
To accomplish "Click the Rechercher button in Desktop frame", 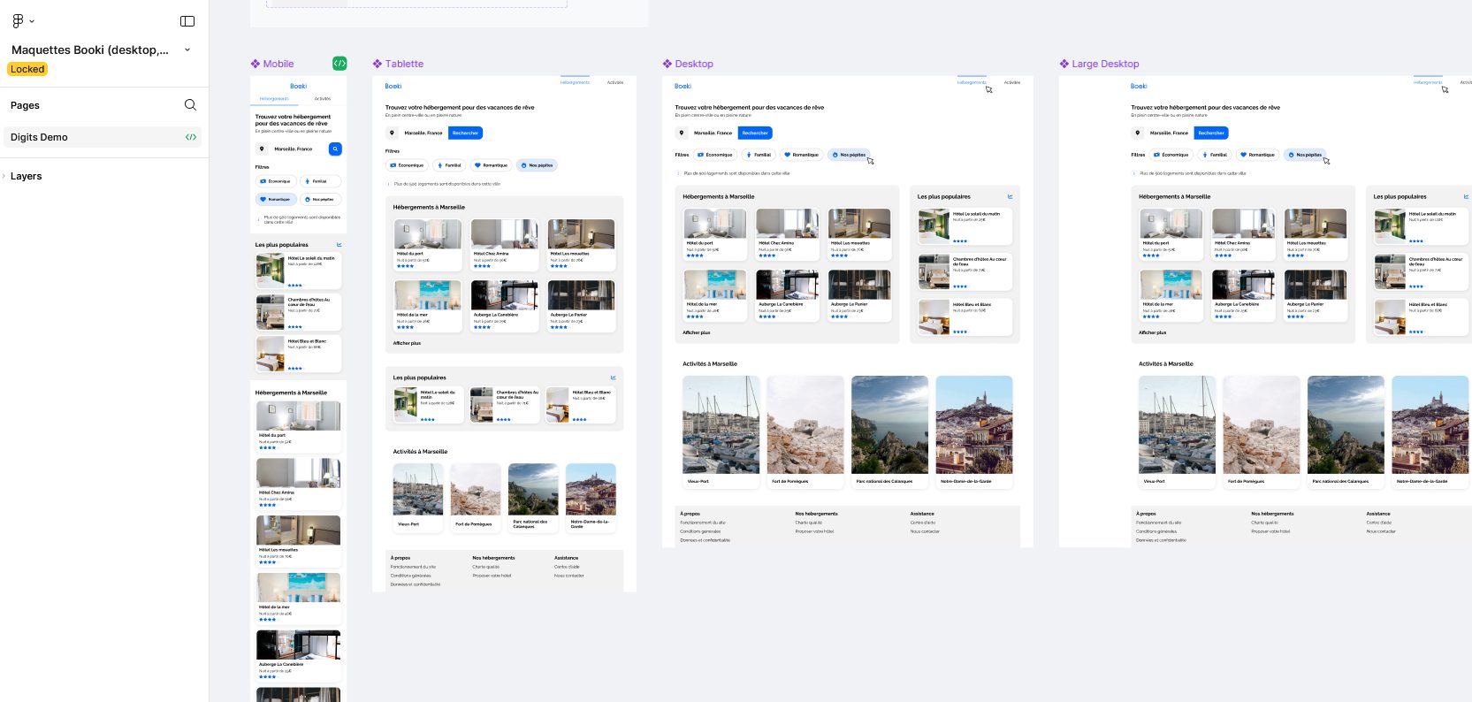I will (x=755, y=134).
